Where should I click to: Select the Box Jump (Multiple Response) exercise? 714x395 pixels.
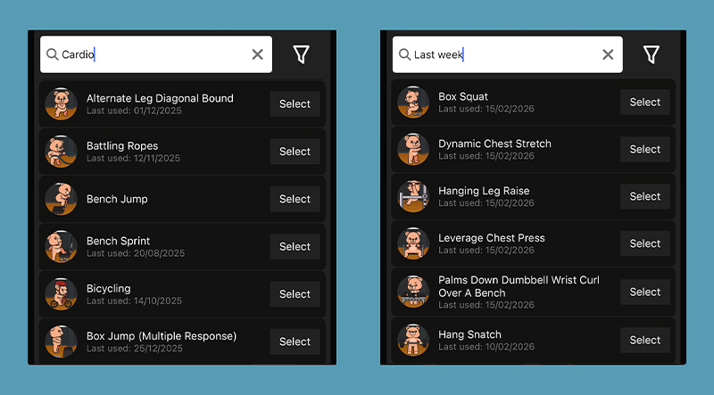click(x=295, y=342)
